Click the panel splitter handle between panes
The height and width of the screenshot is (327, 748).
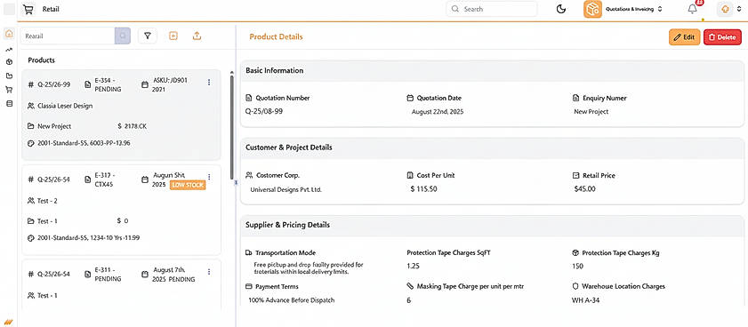coord(236,182)
